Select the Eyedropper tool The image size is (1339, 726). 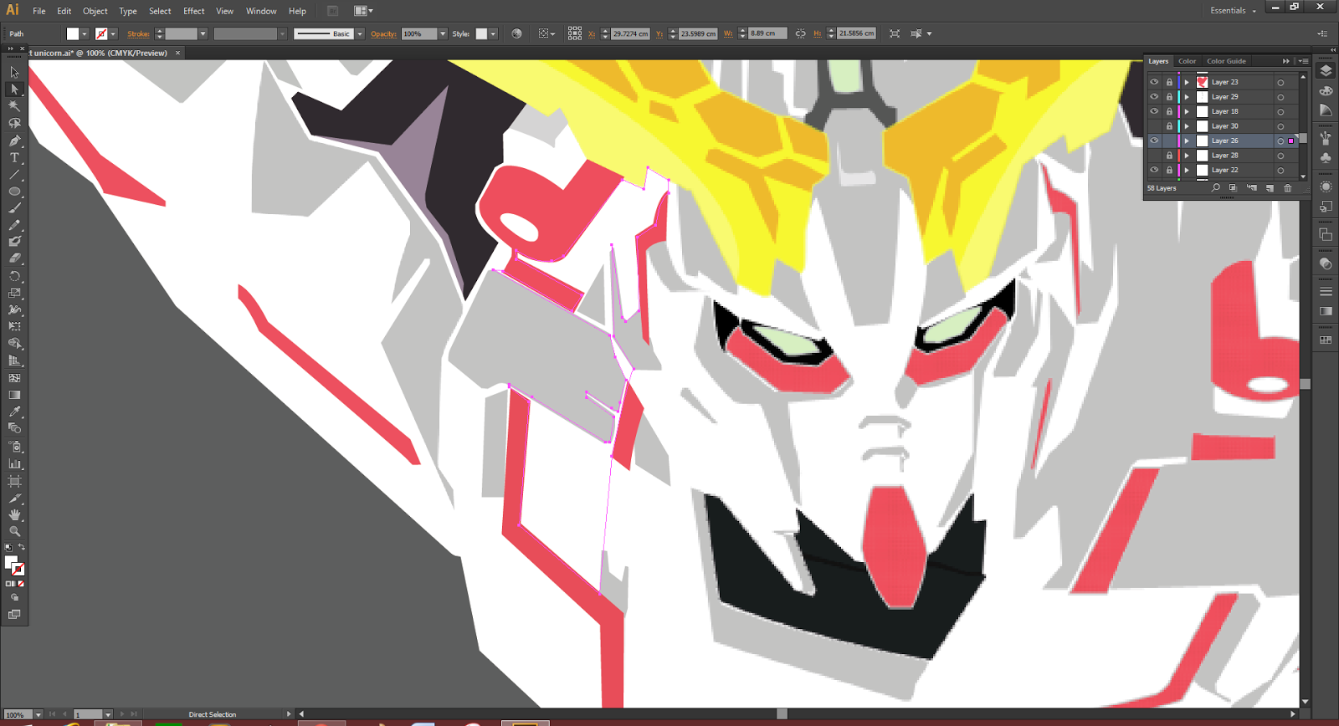(14, 412)
